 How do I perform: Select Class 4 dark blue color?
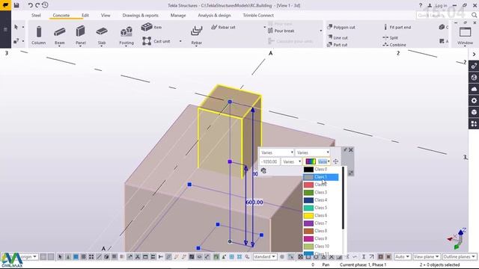(321, 200)
